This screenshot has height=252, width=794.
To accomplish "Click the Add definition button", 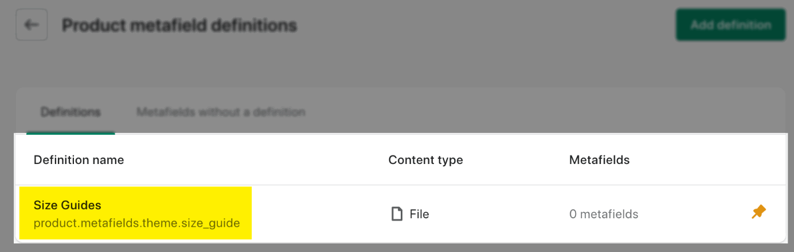I will tap(730, 25).
